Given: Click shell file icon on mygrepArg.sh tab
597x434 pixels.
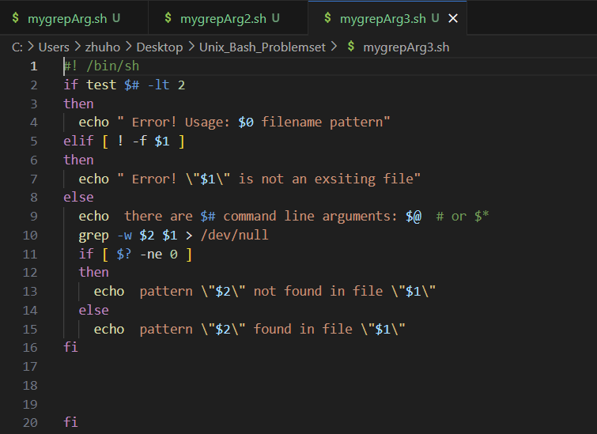Looking at the screenshot, I should coord(16,17).
